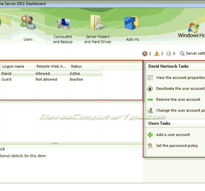Click the Users Tasks header

pyautogui.click(x=159, y=123)
